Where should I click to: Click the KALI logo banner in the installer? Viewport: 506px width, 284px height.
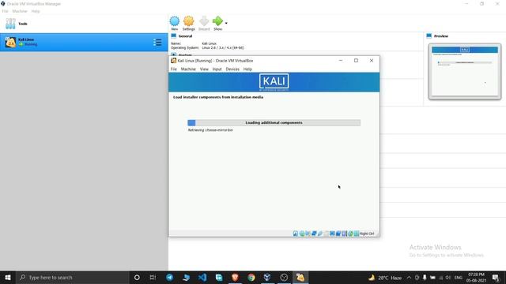coord(274,82)
